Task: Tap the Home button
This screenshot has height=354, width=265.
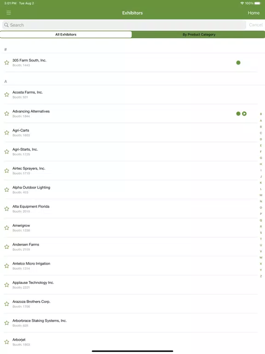Action: coord(253,13)
